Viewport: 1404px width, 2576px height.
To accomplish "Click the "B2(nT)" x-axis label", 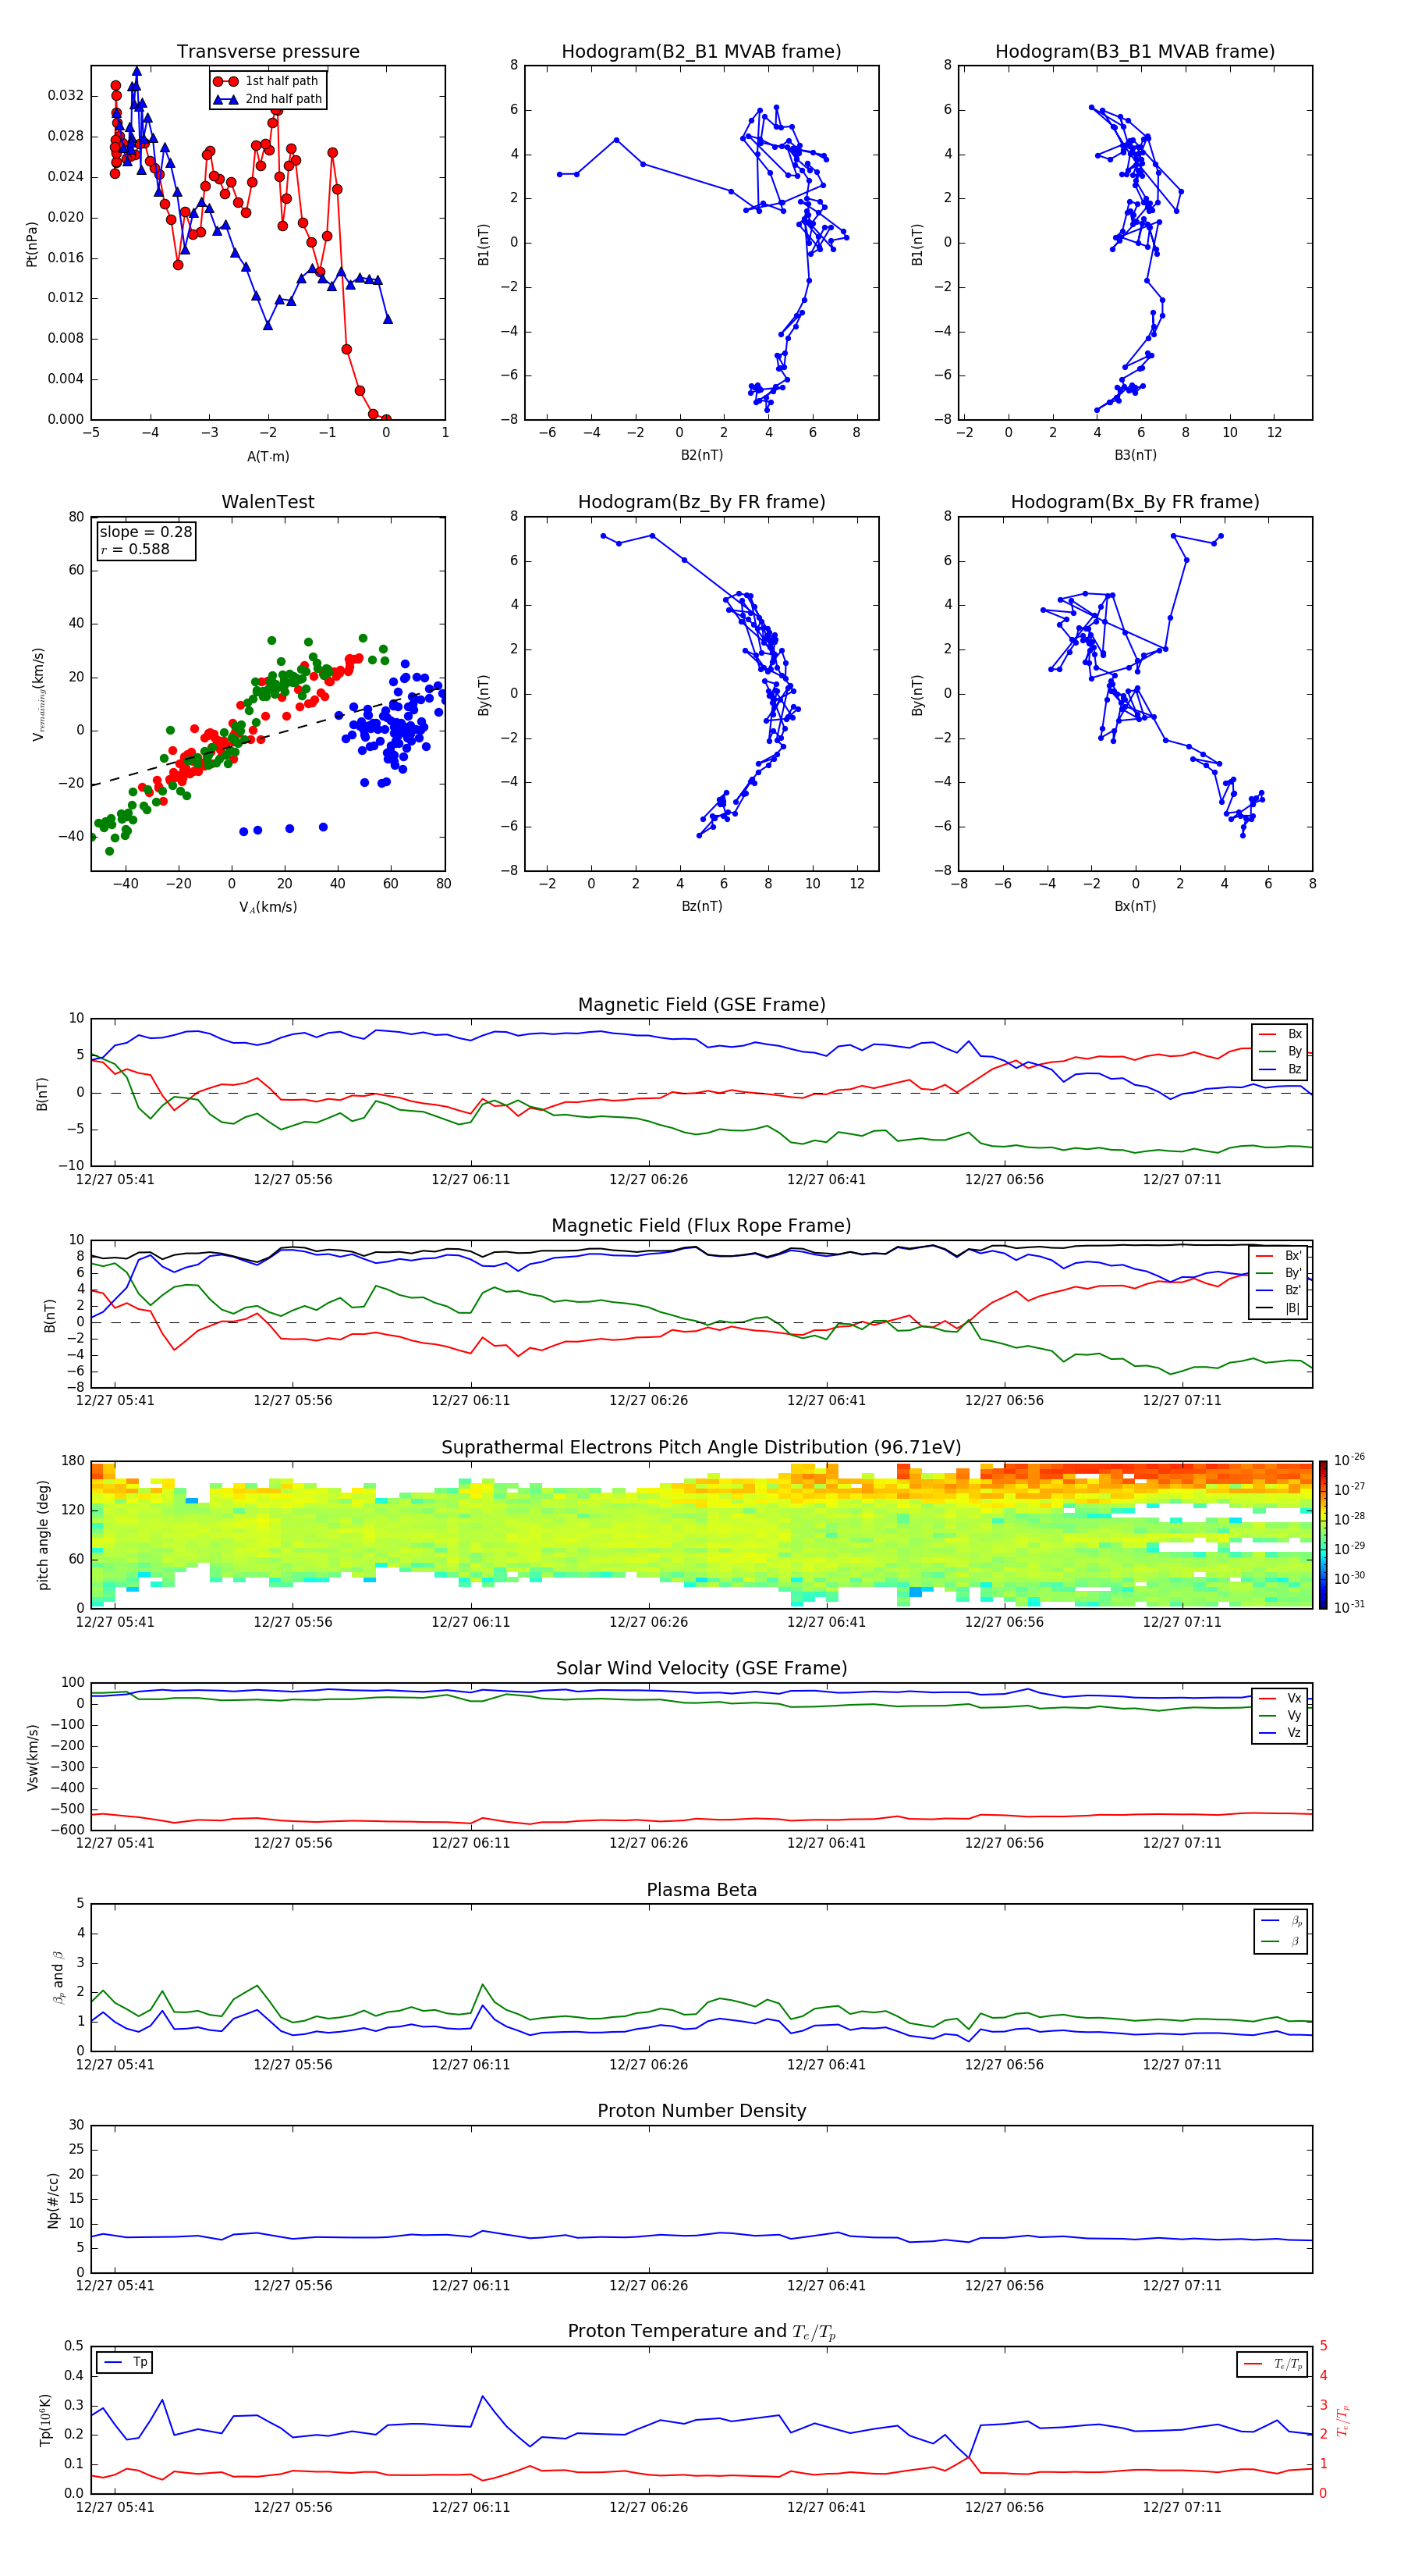I will click(x=701, y=455).
